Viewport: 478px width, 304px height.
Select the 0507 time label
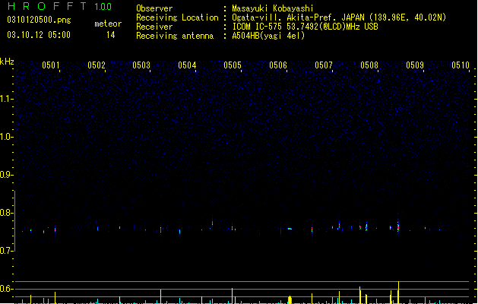(324, 65)
